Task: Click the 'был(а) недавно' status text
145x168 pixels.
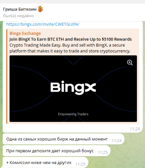Action: point(19,16)
